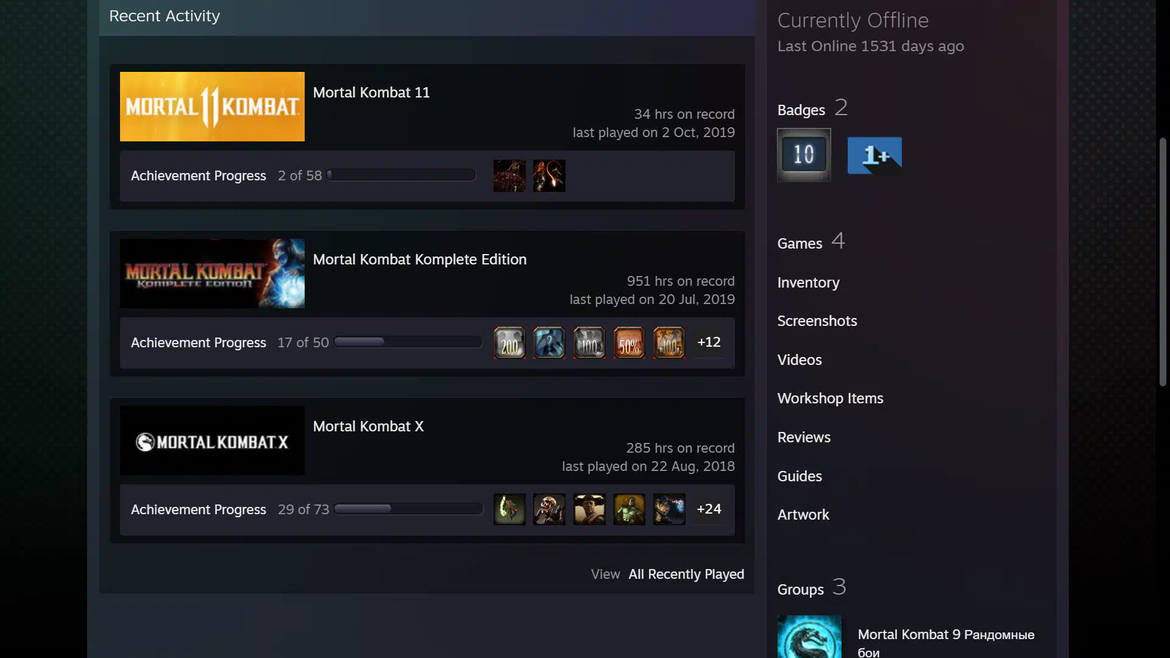Click the bronze '100' achievement icon in Komplete Edition

click(x=669, y=343)
